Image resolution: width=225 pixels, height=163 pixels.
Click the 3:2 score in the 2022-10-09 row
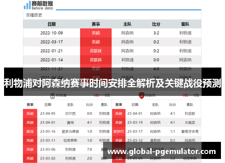click(156, 33)
